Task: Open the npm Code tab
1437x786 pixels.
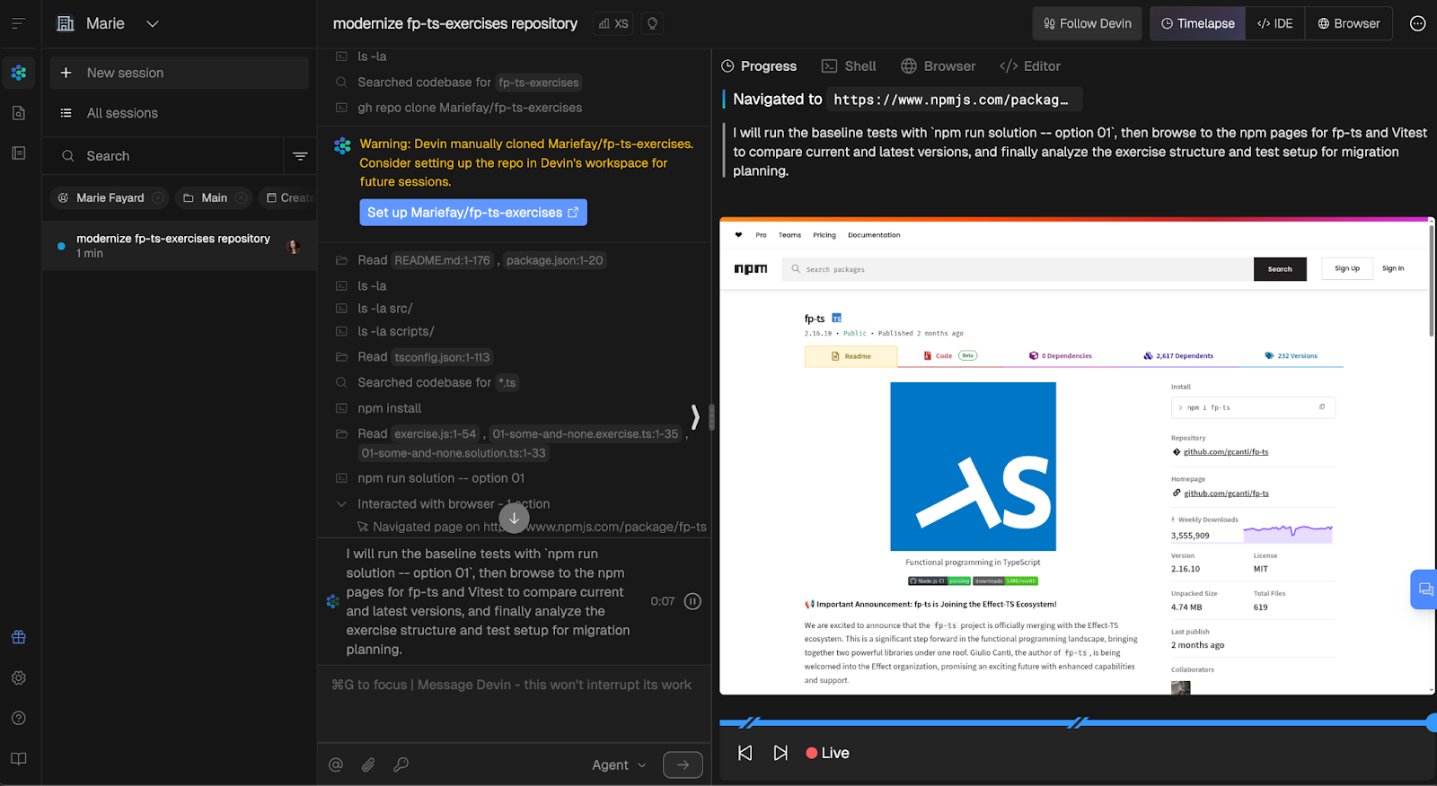Action: 949,356
